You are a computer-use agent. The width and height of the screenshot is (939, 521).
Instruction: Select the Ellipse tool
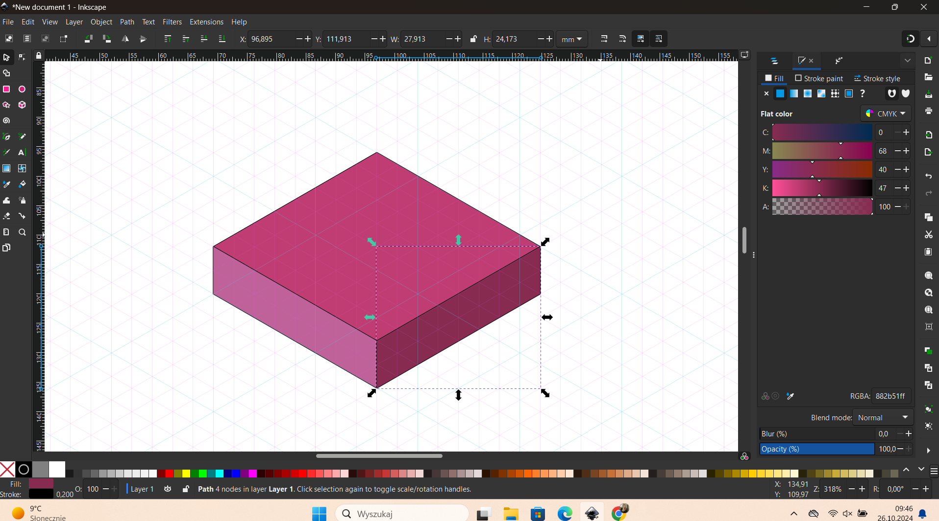click(x=22, y=90)
